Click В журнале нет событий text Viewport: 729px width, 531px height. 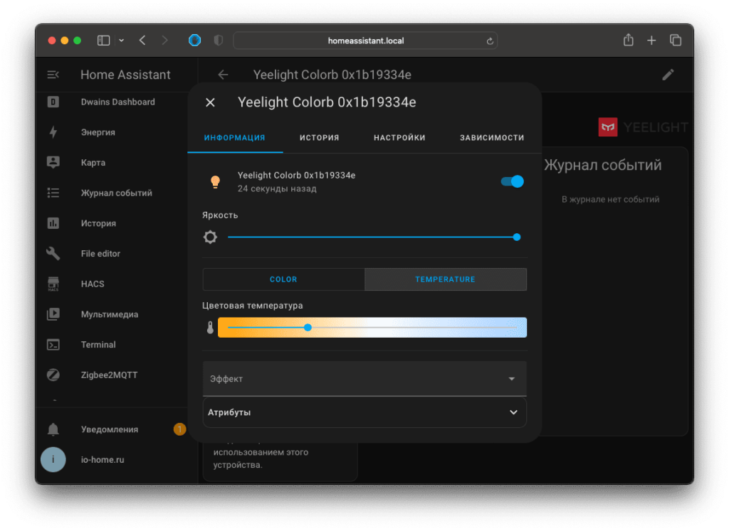610,199
